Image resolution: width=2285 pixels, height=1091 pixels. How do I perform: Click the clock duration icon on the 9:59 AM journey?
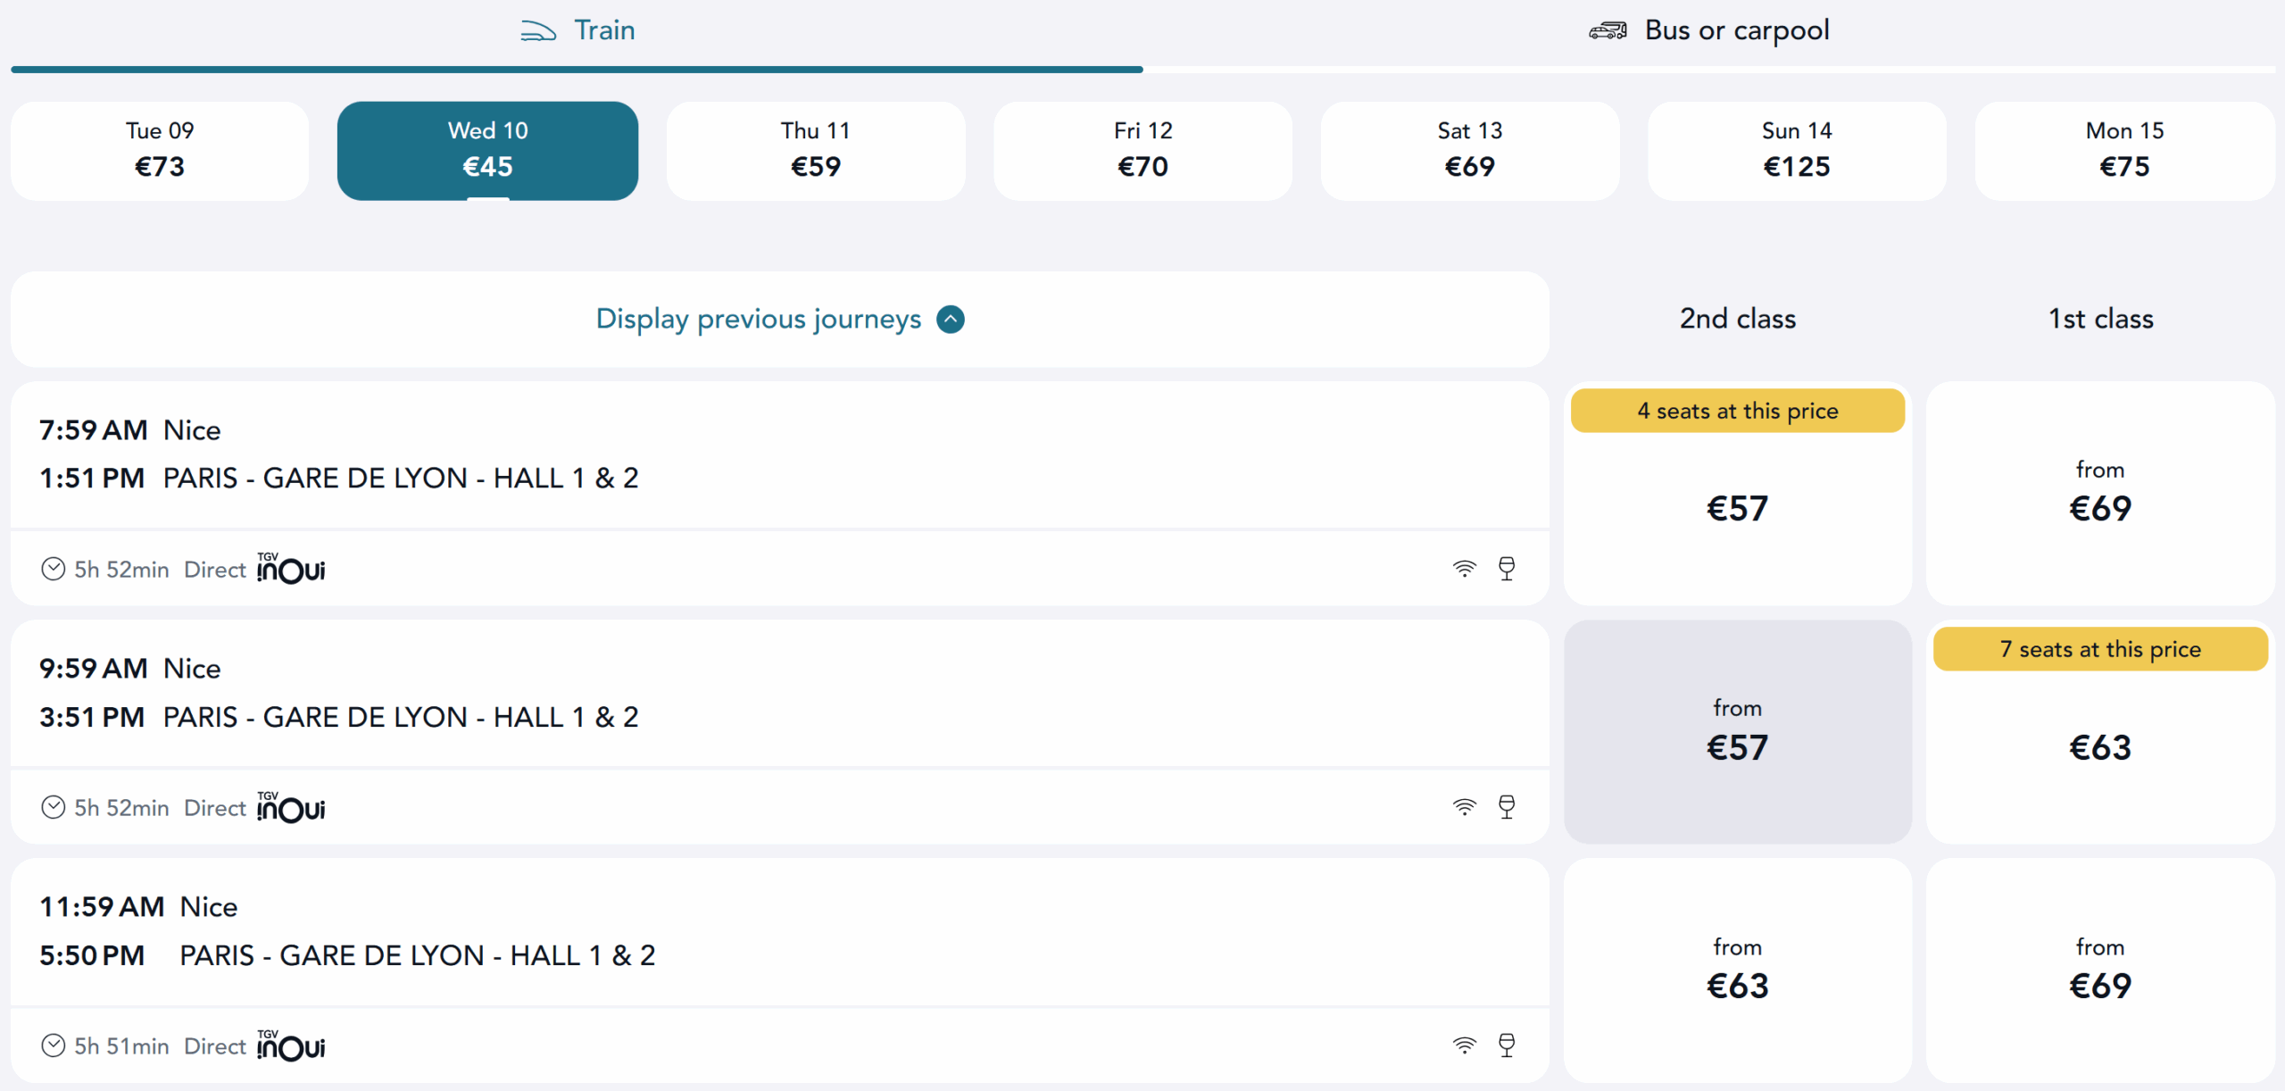(54, 807)
